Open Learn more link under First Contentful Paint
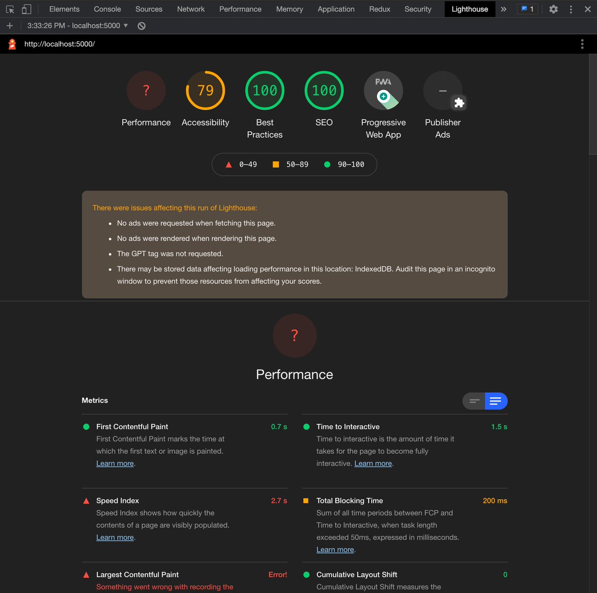This screenshot has height=593, width=597. (115, 463)
